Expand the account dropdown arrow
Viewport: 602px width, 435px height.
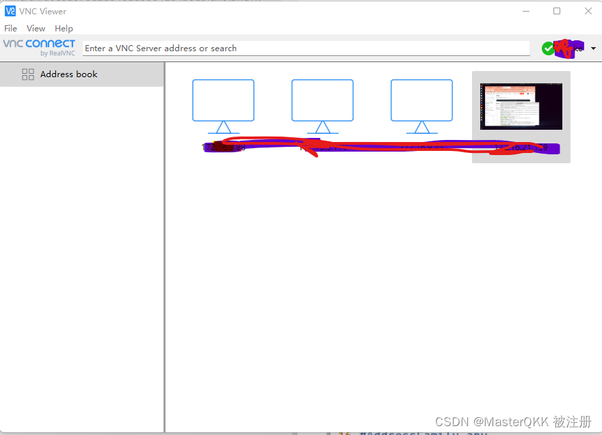tap(593, 48)
